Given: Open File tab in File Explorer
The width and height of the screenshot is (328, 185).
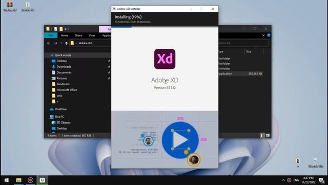Looking at the screenshot, I should click(51, 35).
